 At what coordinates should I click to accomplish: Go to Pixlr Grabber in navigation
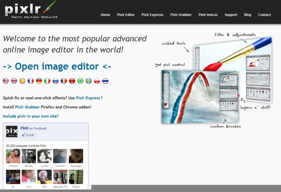tap(181, 15)
